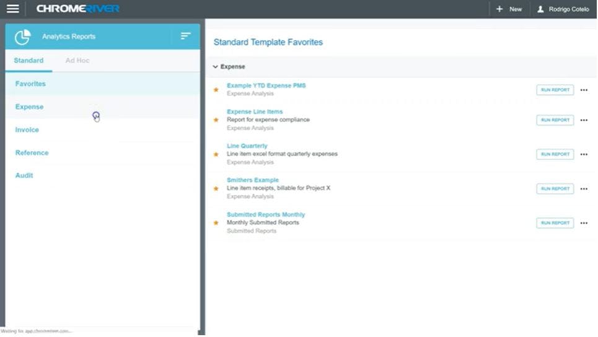This screenshot has height=337, width=598.
Task: Click the Chrome River logo
Action: (78, 9)
